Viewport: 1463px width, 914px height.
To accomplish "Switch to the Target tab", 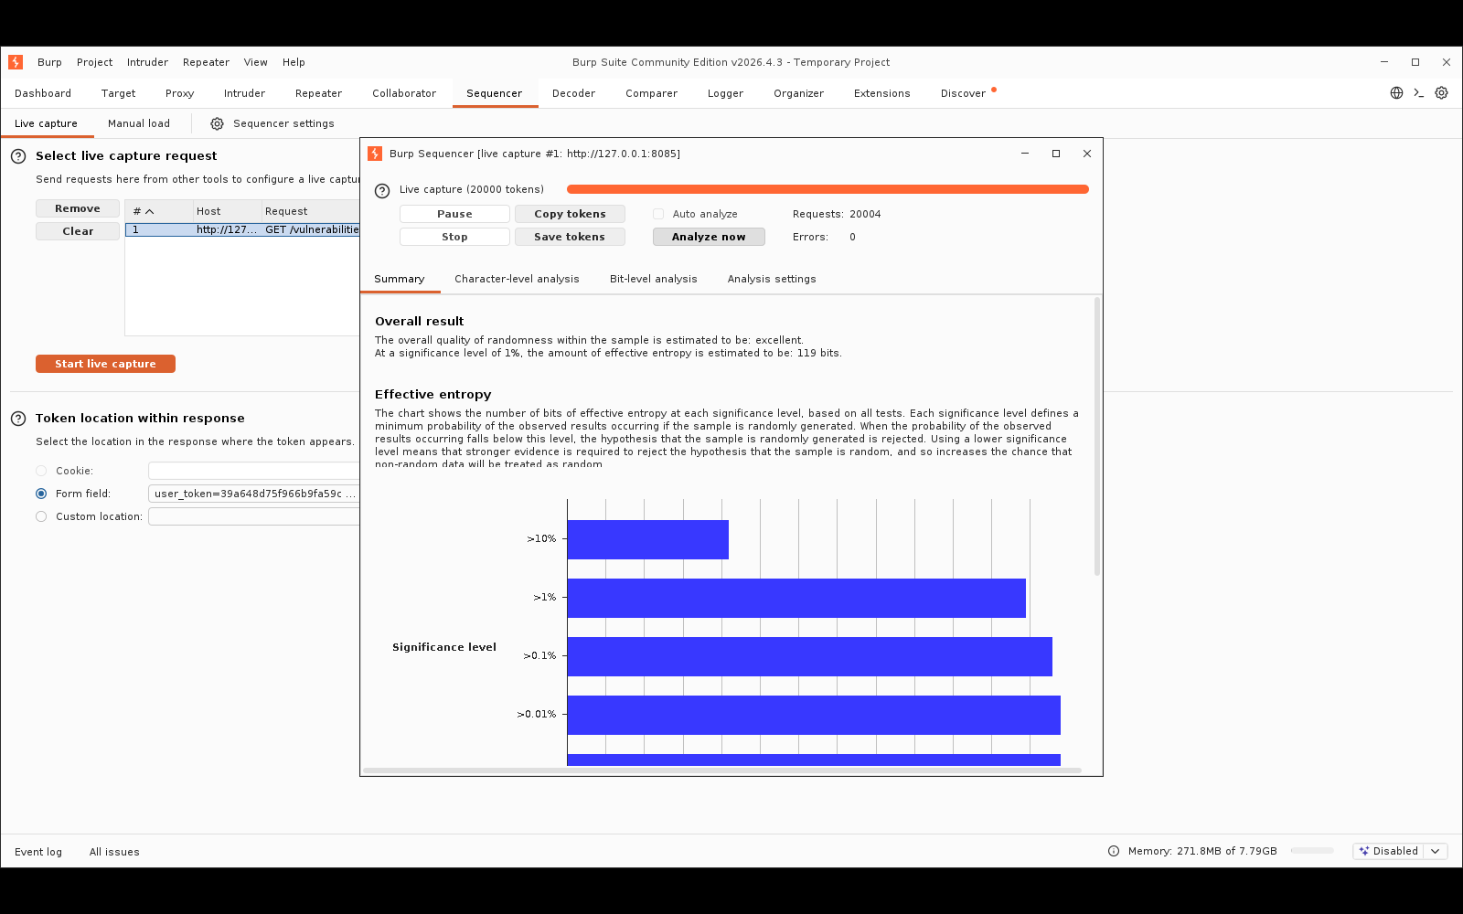I will 118,93.
